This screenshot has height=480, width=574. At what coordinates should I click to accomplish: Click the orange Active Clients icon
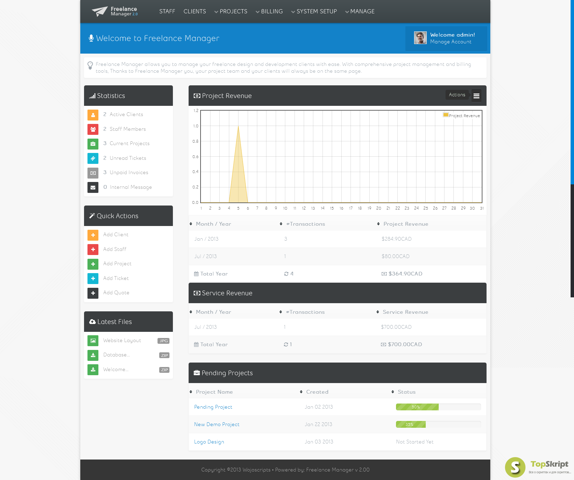click(93, 115)
